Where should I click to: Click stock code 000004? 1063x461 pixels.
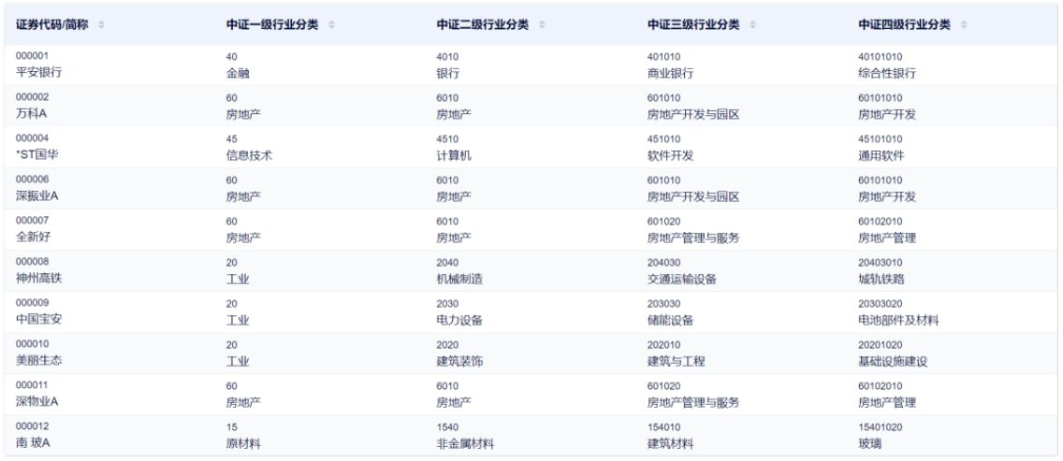coord(32,138)
